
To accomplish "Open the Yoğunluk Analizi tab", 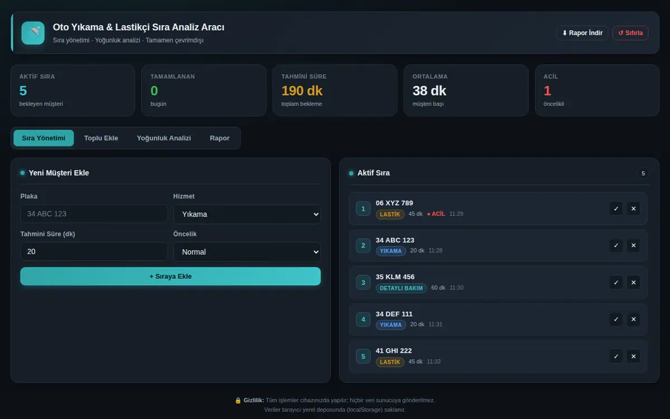I will coord(164,138).
